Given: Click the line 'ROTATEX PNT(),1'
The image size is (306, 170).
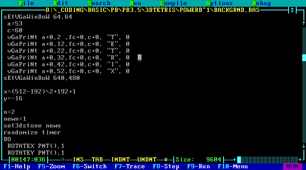Looking at the screenshot, I should point(36,146).
